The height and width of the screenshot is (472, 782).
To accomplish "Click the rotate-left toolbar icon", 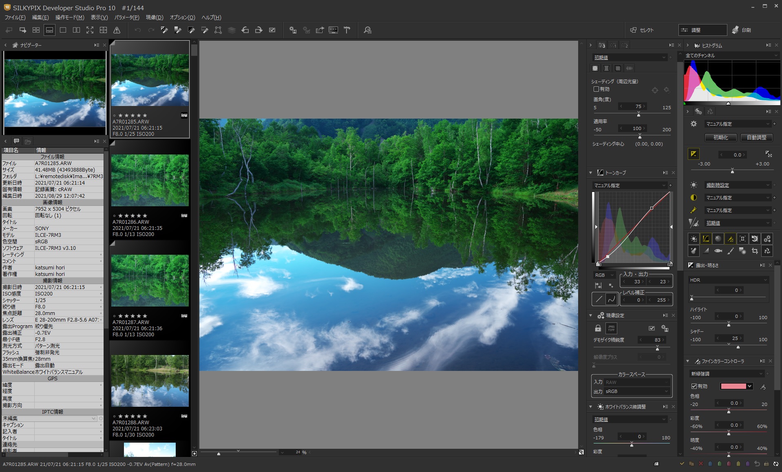I will pyautogui.click(x=245, y=30).
